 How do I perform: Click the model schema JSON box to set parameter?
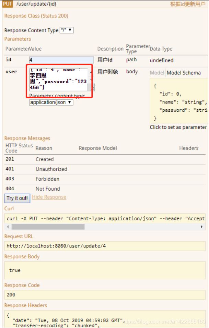pyautogui.click(x=179, y=101)
